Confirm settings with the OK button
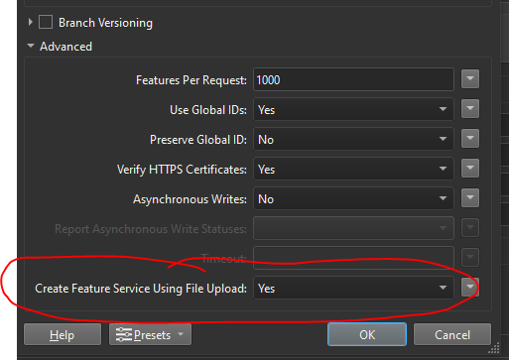 point(367,334)
